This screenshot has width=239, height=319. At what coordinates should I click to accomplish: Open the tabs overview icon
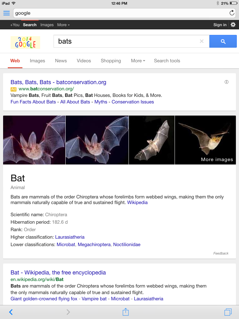pyautogui.click(x=228, y=312)
